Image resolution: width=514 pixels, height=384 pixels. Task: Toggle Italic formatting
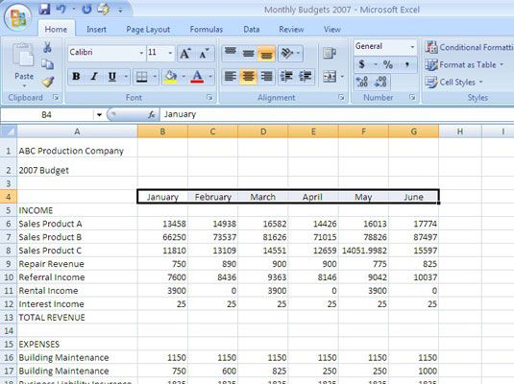[x=94, y=77]
